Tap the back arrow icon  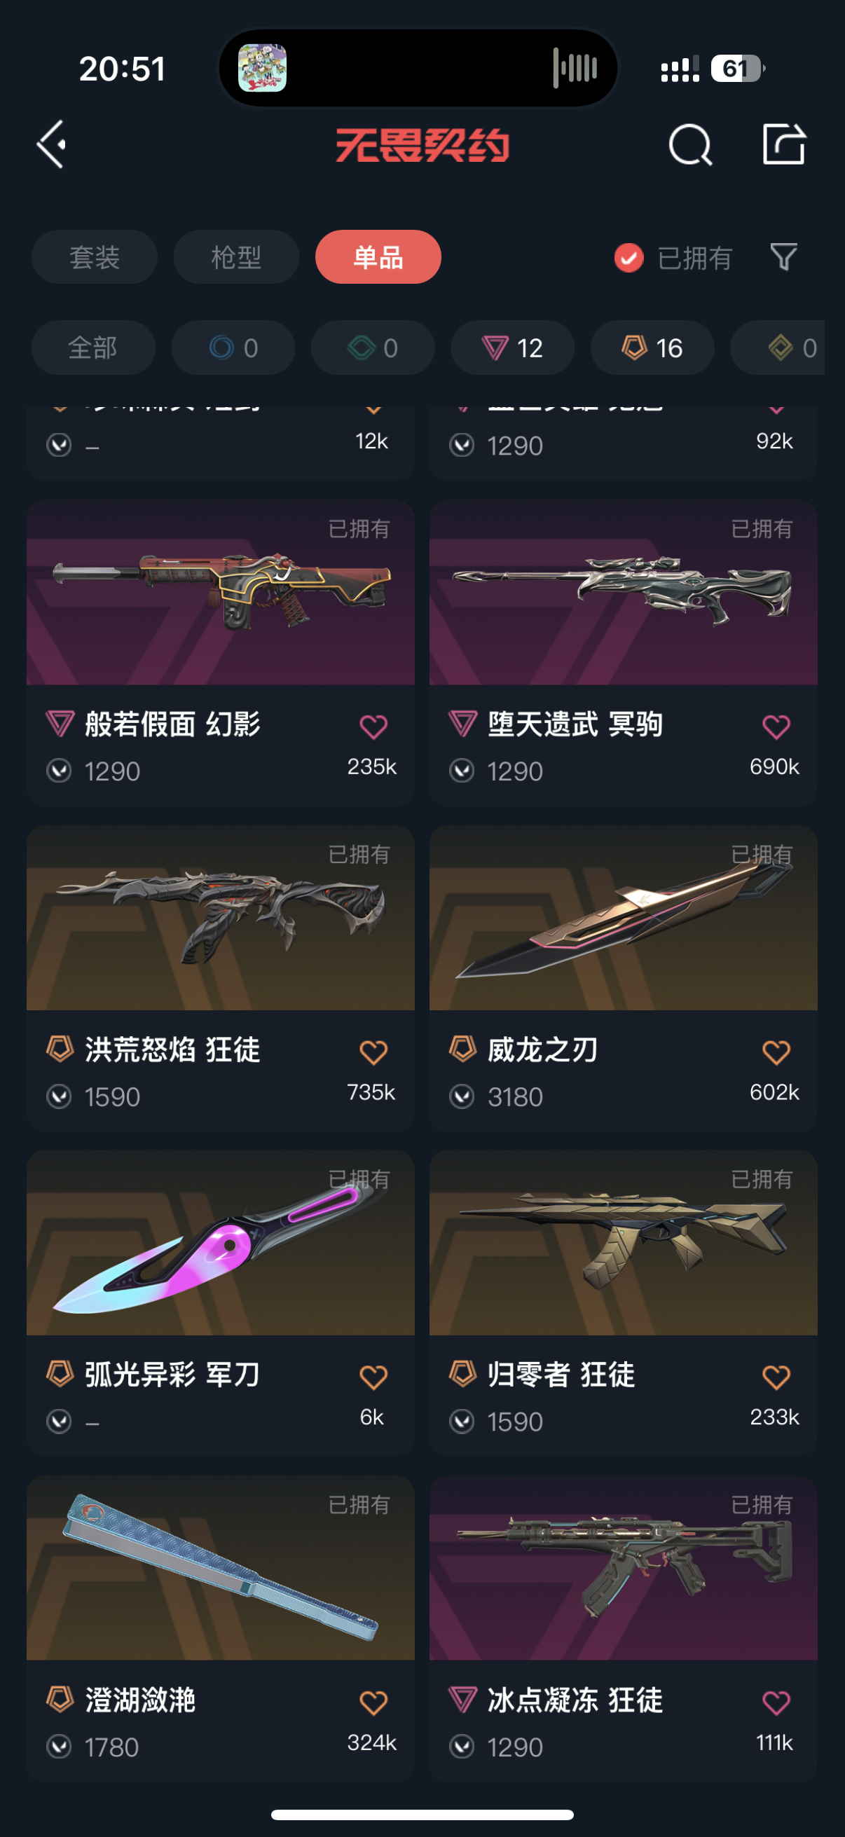click(x=51, y=144)
